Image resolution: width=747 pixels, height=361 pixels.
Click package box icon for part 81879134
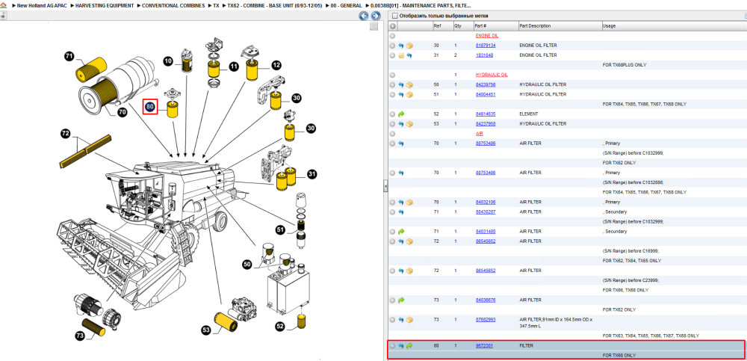point(409,46)
